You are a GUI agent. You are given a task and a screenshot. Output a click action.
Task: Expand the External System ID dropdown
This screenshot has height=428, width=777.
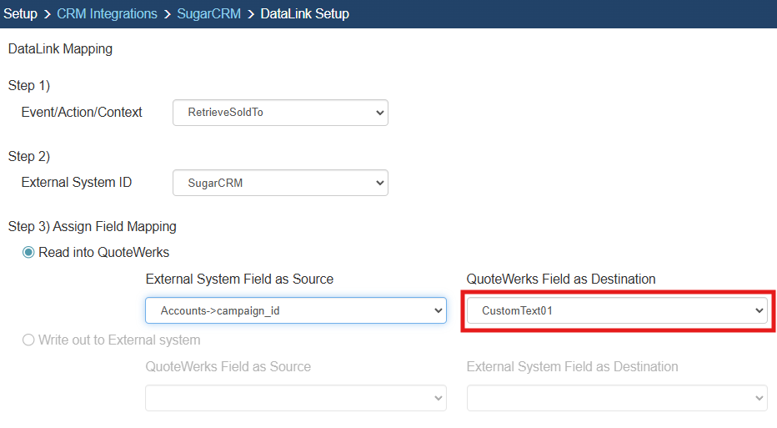pyautogui.click(x=280, y=183)
